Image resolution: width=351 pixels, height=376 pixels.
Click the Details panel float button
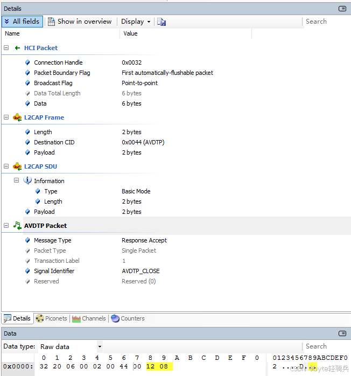[342, 9]
